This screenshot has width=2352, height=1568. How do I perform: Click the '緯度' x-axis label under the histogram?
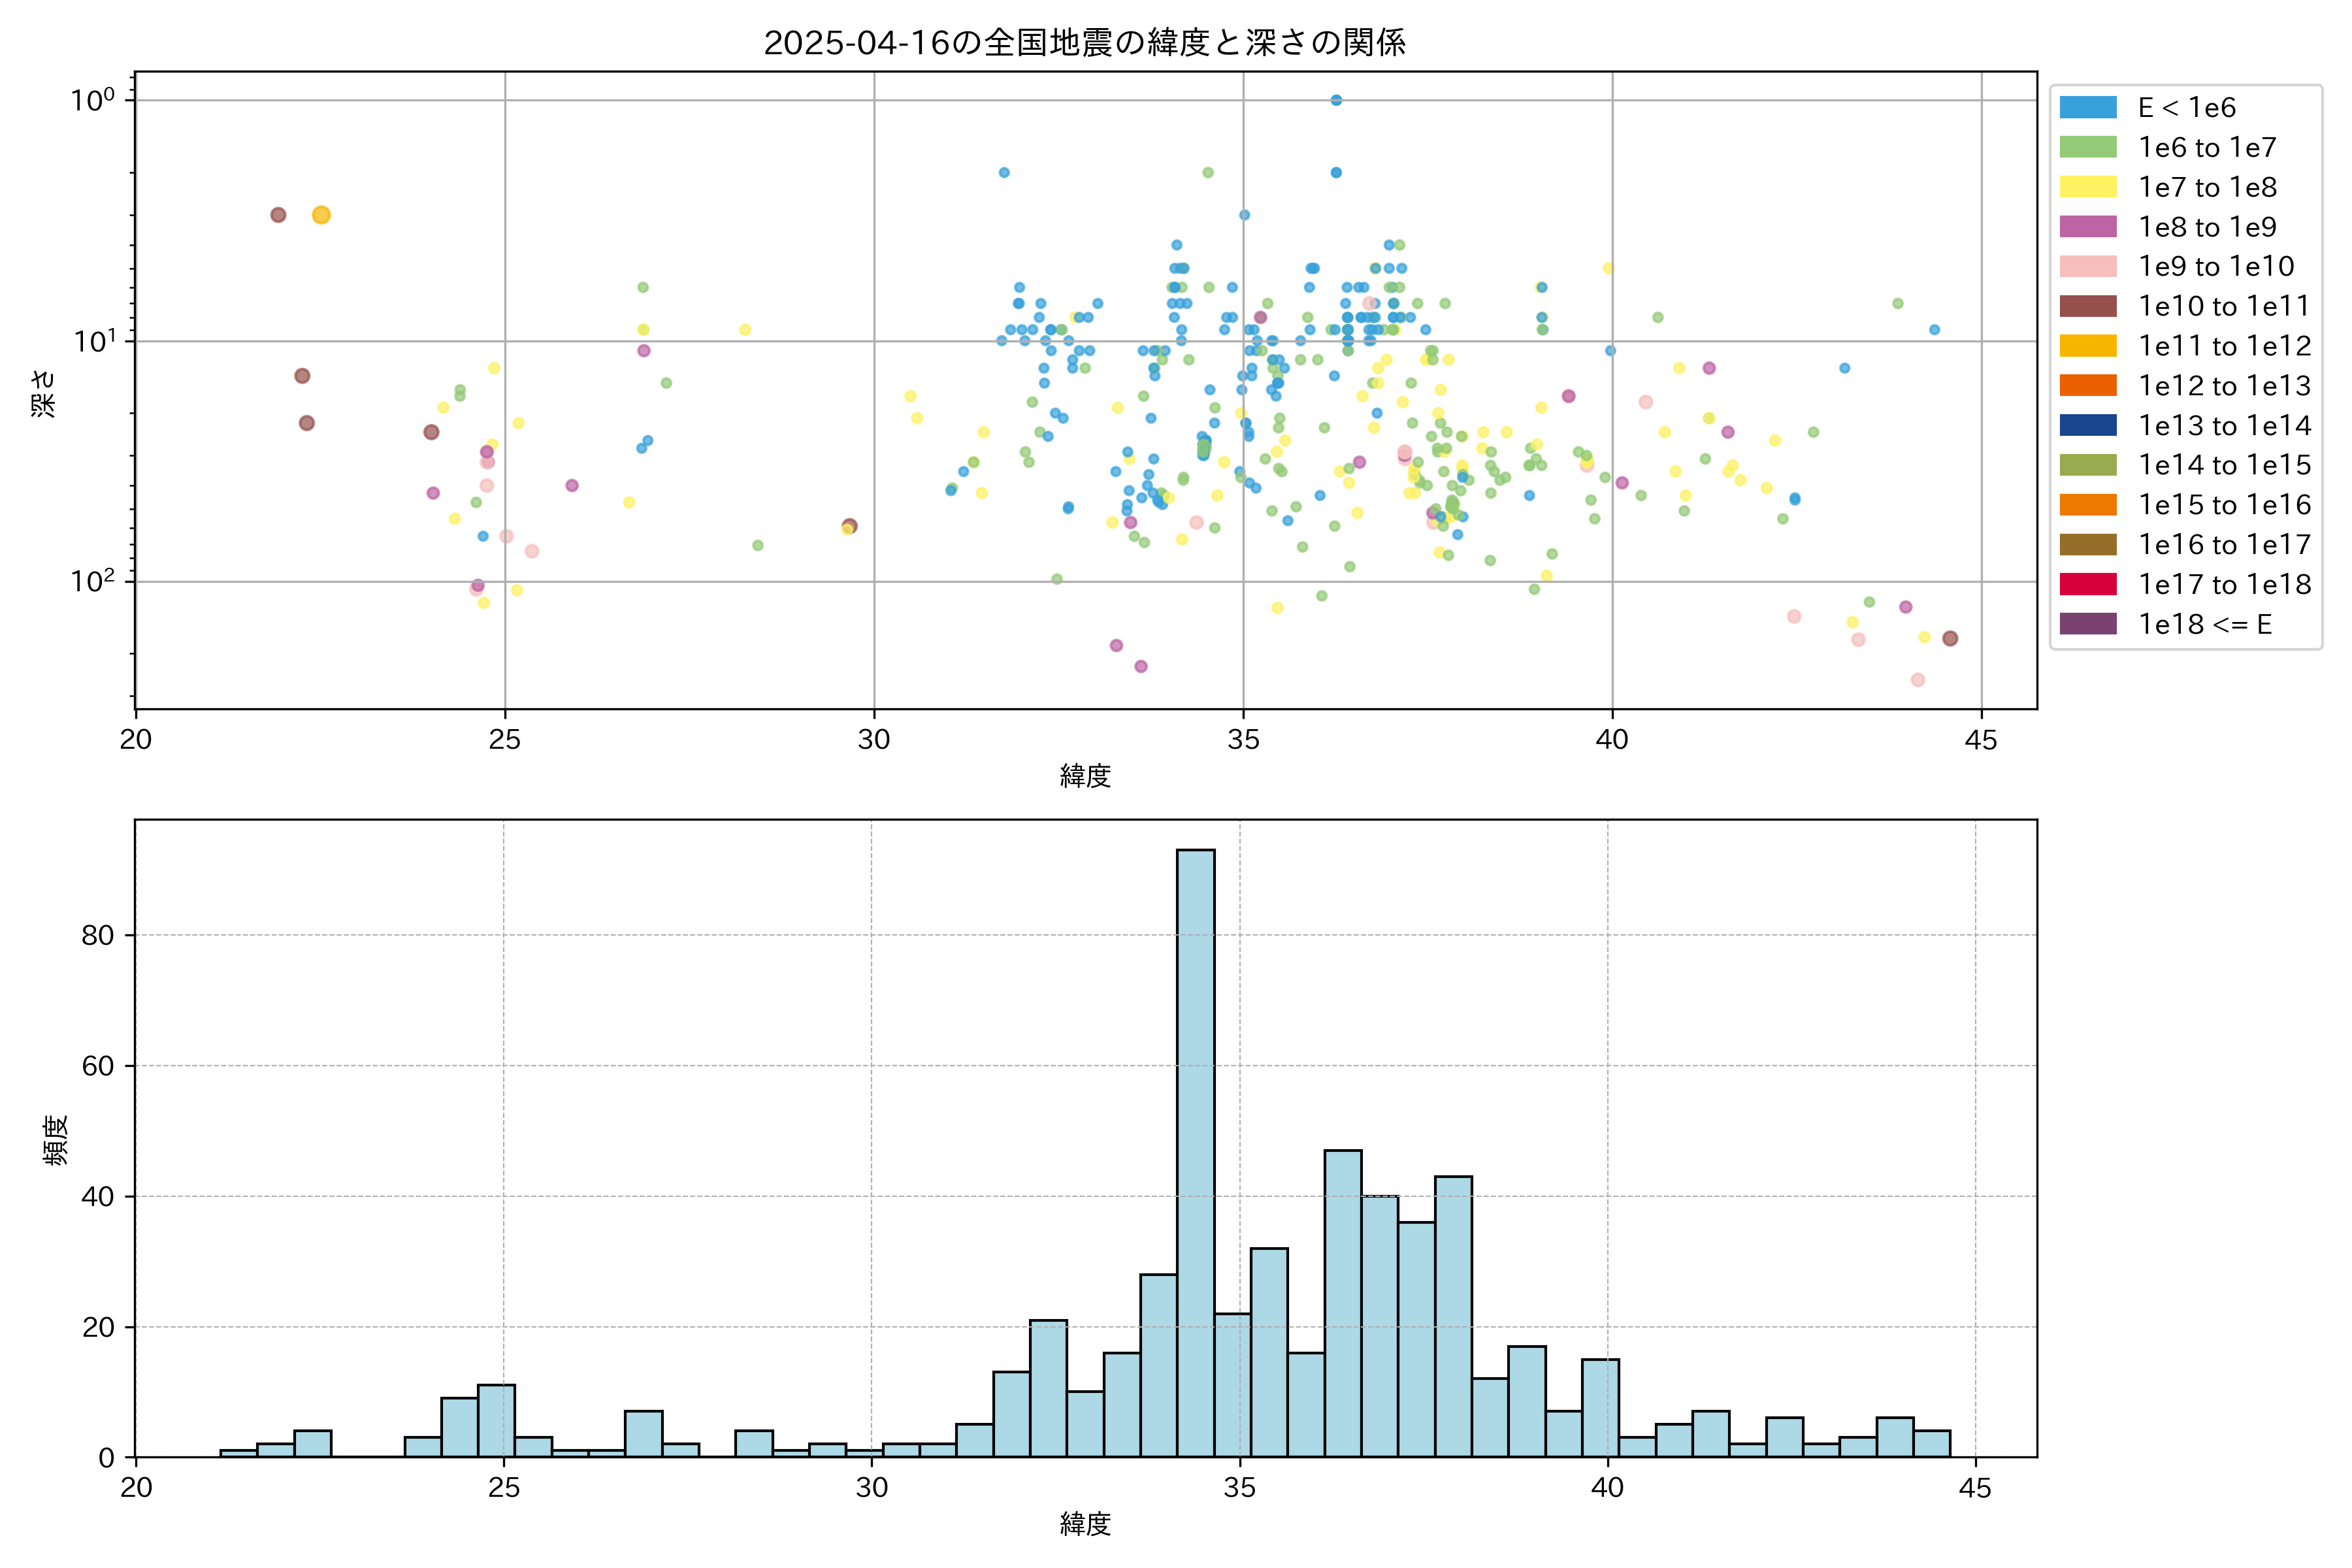pos(1085,1524)
